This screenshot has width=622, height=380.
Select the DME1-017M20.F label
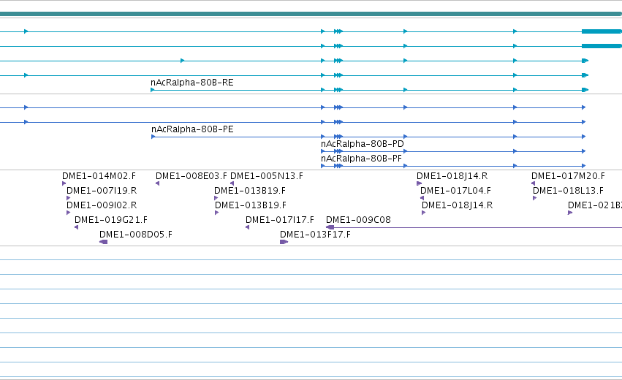(568, 176)
